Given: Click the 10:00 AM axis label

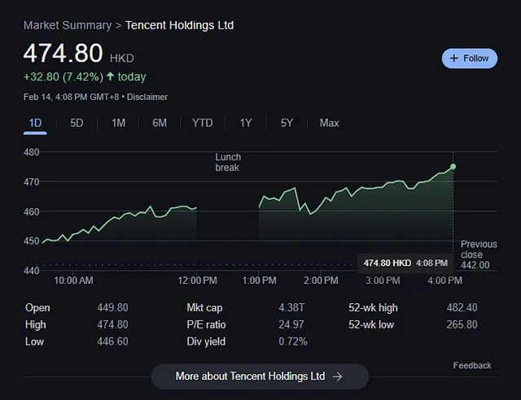Looking at the screenshot, I should pos(73,280).
